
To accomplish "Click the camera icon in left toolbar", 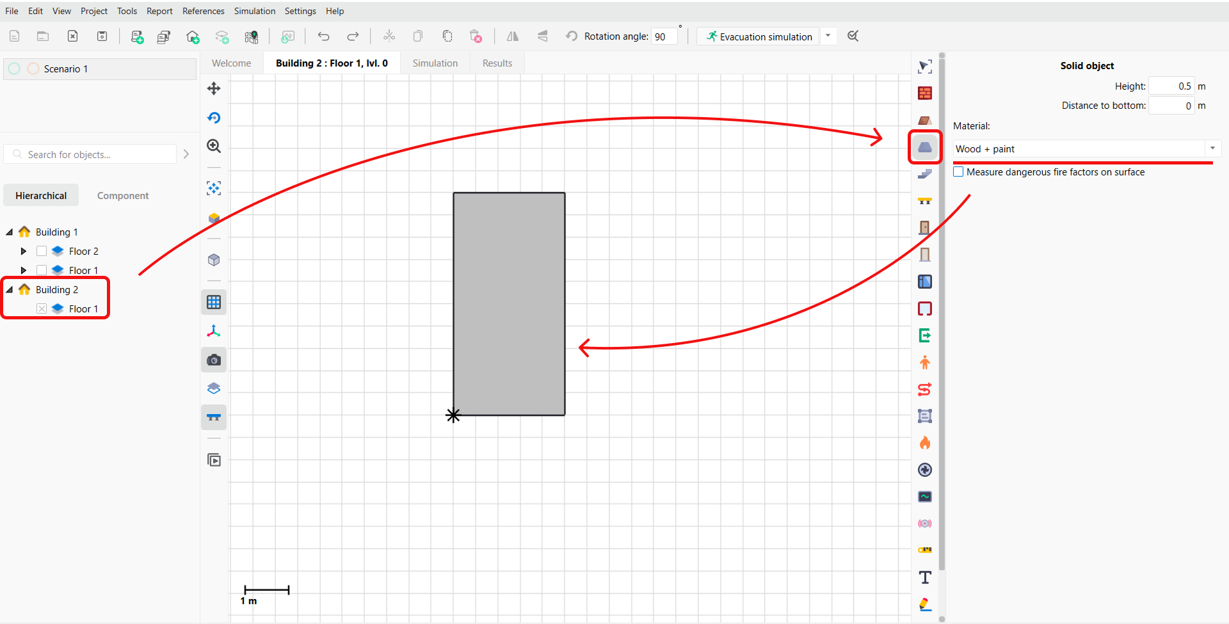I will pyautogui.click(x=214, y=360).
